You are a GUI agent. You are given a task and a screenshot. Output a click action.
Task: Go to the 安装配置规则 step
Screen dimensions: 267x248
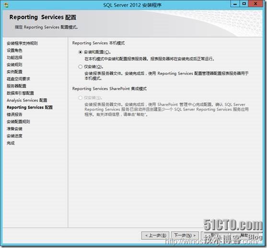point(18,122)
